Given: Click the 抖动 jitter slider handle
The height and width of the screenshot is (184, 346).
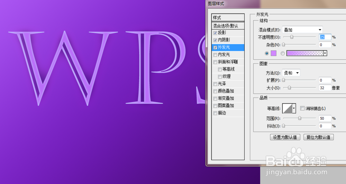Looking at the screenshot, I should point(284,126).
